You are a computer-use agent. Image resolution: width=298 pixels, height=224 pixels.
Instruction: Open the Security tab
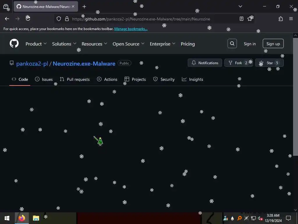click(164, 79)
